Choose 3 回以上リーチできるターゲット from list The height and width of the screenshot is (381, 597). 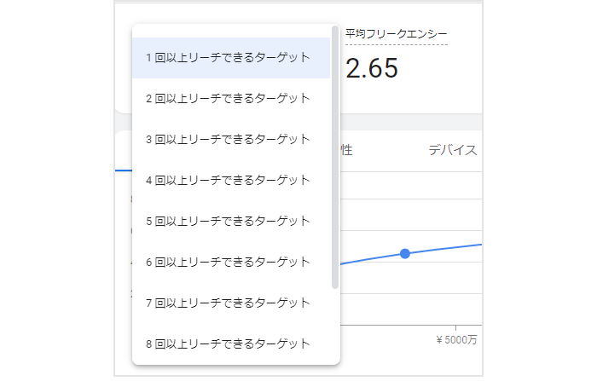click(231, 140)
